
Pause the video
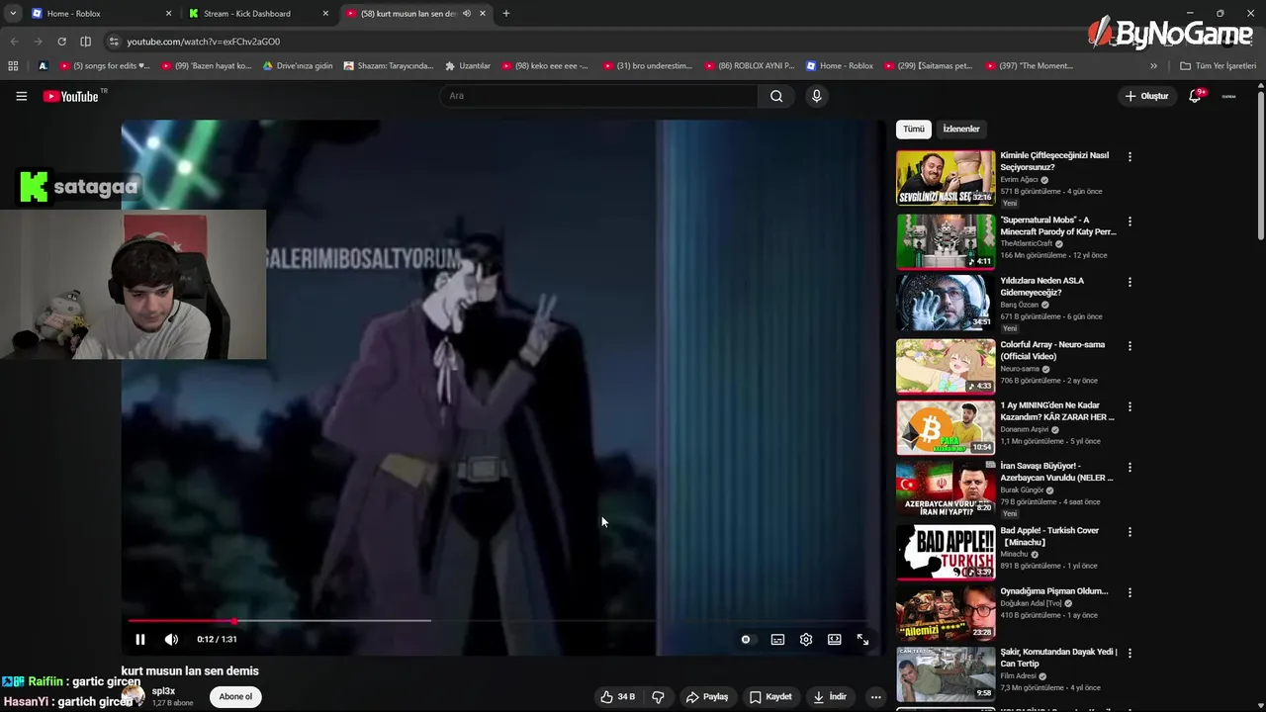pyautogui.click(x=139, y=639)
